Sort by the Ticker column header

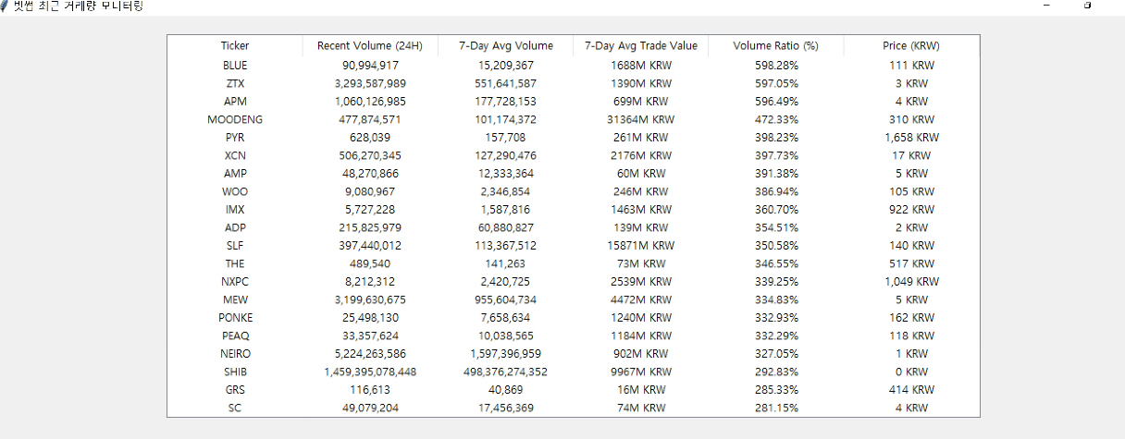pos(235,45)
